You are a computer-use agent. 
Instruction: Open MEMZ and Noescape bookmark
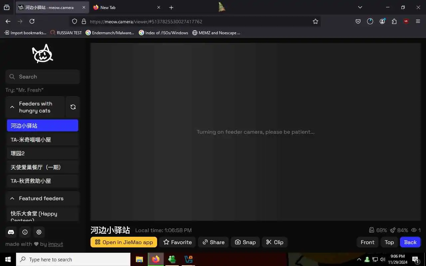click(216, 33)
